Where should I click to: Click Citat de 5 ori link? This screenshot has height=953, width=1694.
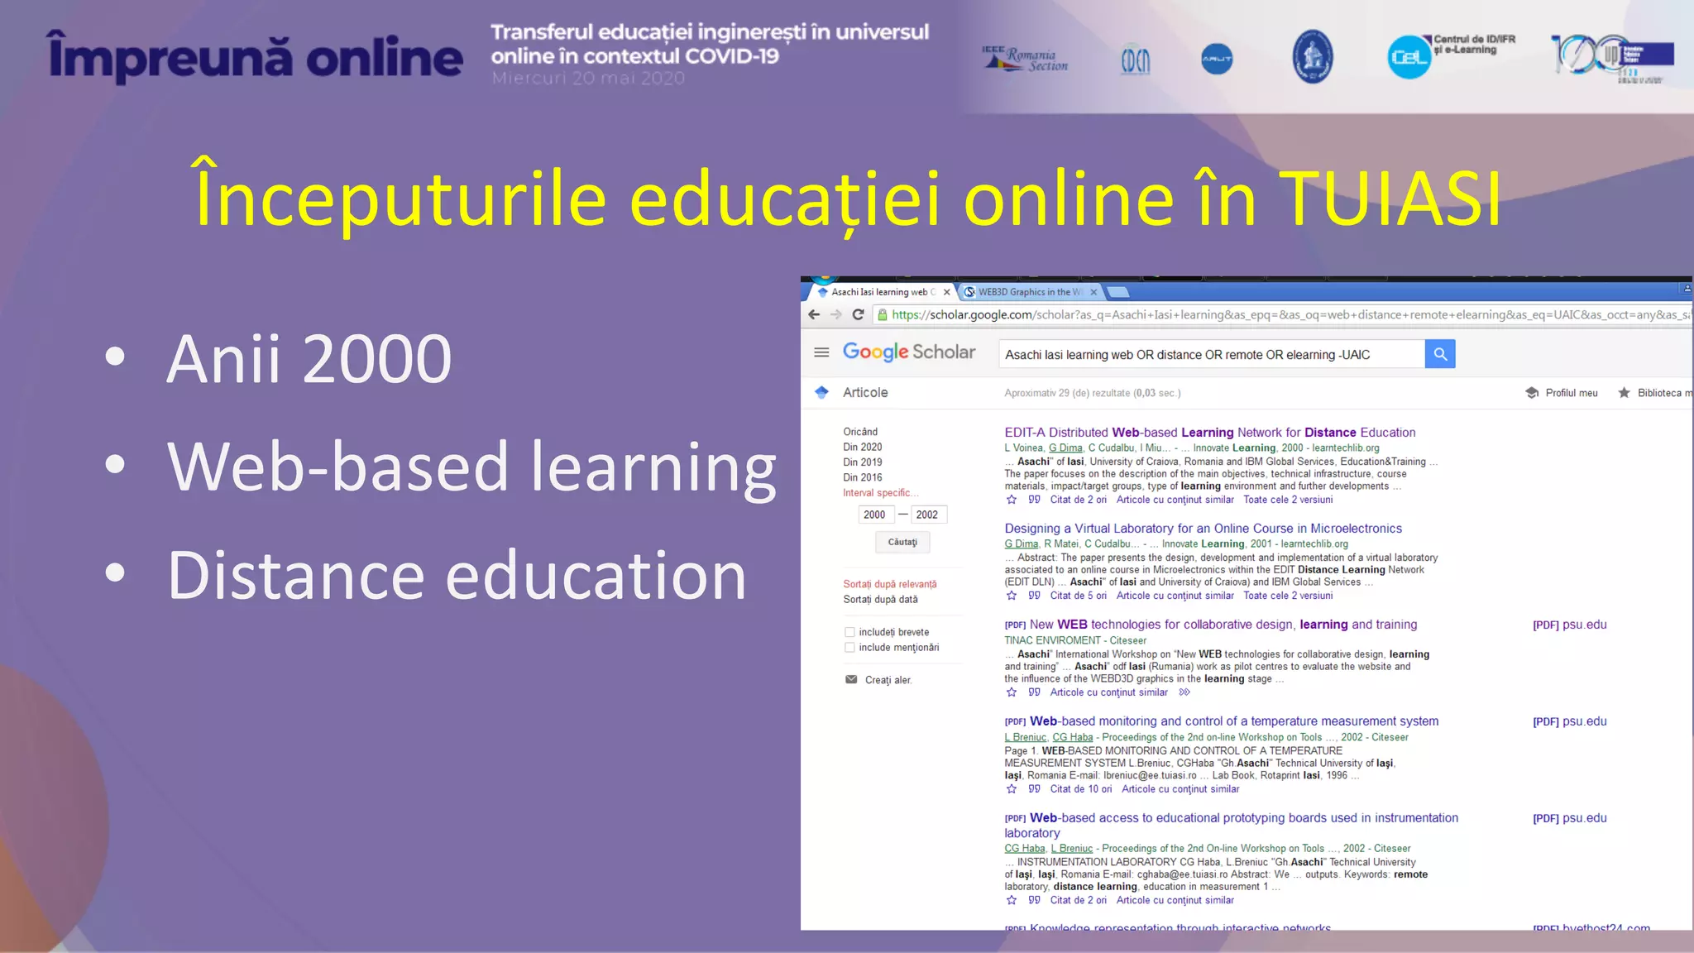(1079, 596)
